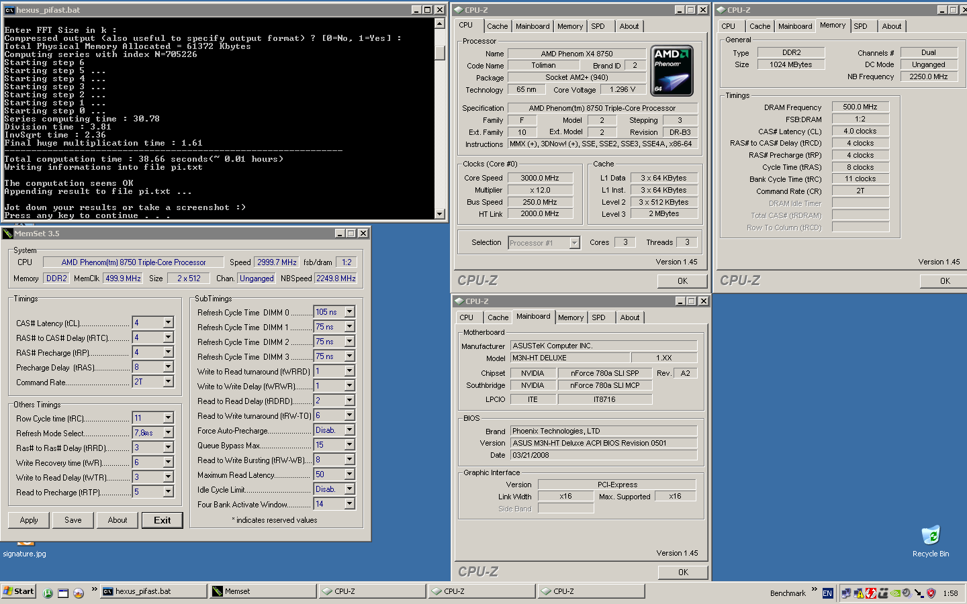The width and height of the screenshot is (967, 604).
Task: Click the DRAM Frequency value 500.0 MHz
Action: [x=860, y=107]
